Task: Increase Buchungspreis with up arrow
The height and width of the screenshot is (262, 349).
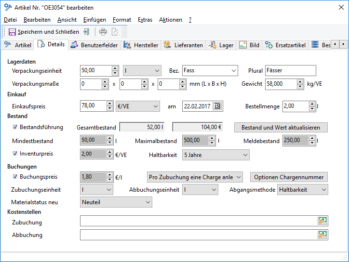Action: coord(109,175)
